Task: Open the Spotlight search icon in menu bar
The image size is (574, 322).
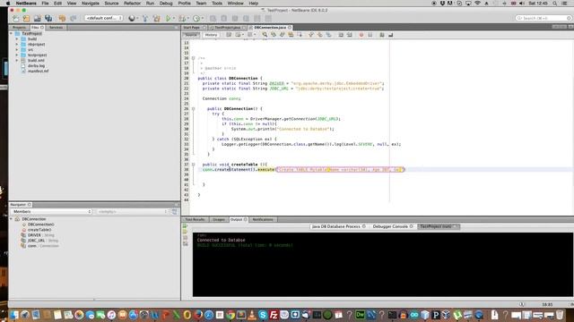Action: coord(555,4)
